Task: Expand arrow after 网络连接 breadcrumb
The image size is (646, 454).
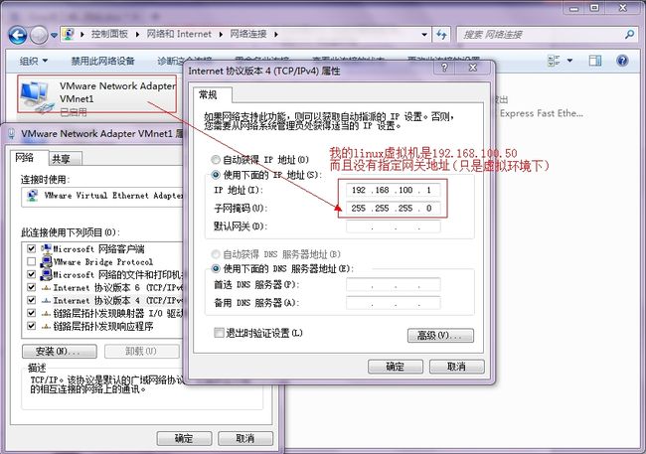Action: tap(275, 34)
